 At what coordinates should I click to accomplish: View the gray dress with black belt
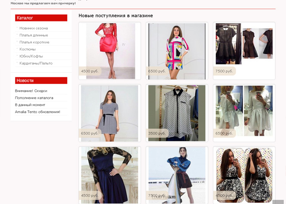pyautogui.click(x=110, y=113)
